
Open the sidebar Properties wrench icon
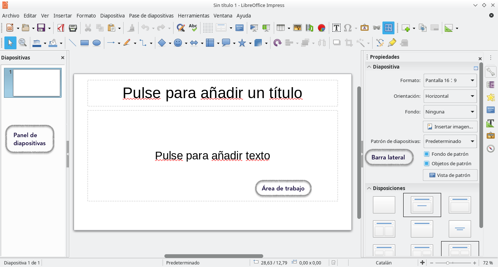click(491, 72)
